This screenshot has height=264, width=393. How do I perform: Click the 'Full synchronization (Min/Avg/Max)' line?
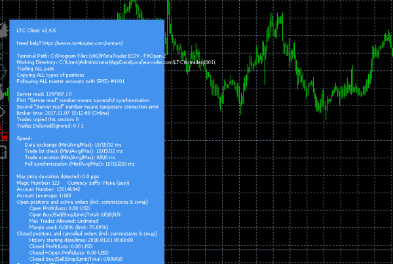pos(79,164)
